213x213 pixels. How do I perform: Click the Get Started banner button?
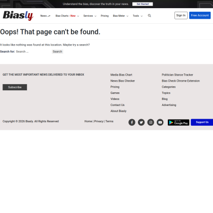[143, 4]
